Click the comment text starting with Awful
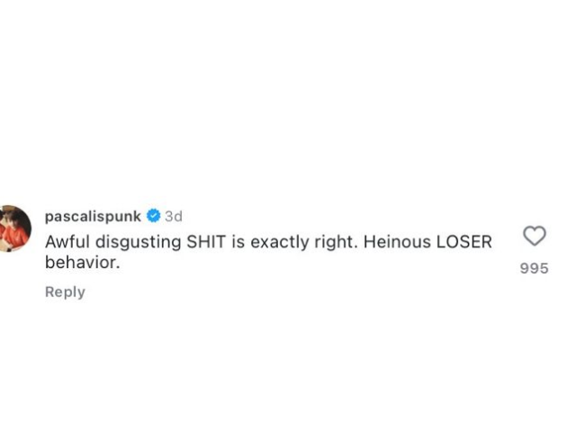The width and height of the screenshot is (576, 432). coord(268,252)
